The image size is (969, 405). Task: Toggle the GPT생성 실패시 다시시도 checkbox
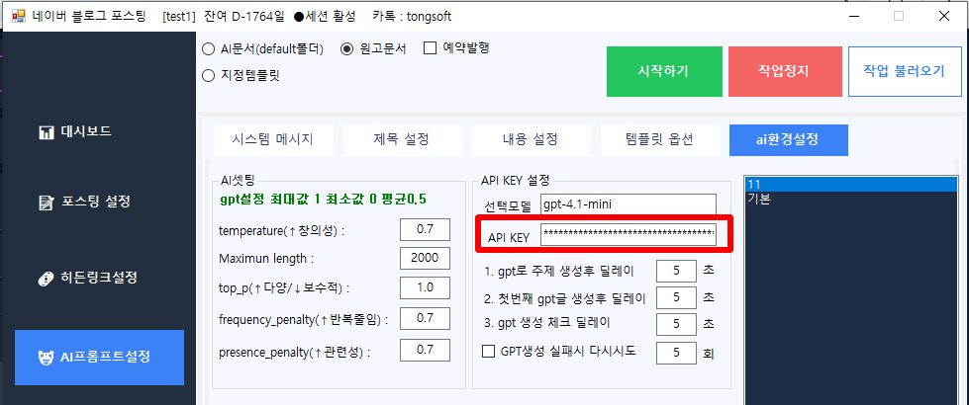(488, 352)
